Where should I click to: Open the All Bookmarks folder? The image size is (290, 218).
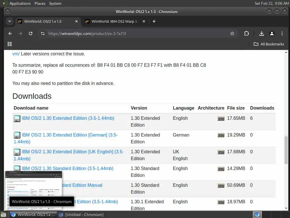pos(269,44)
